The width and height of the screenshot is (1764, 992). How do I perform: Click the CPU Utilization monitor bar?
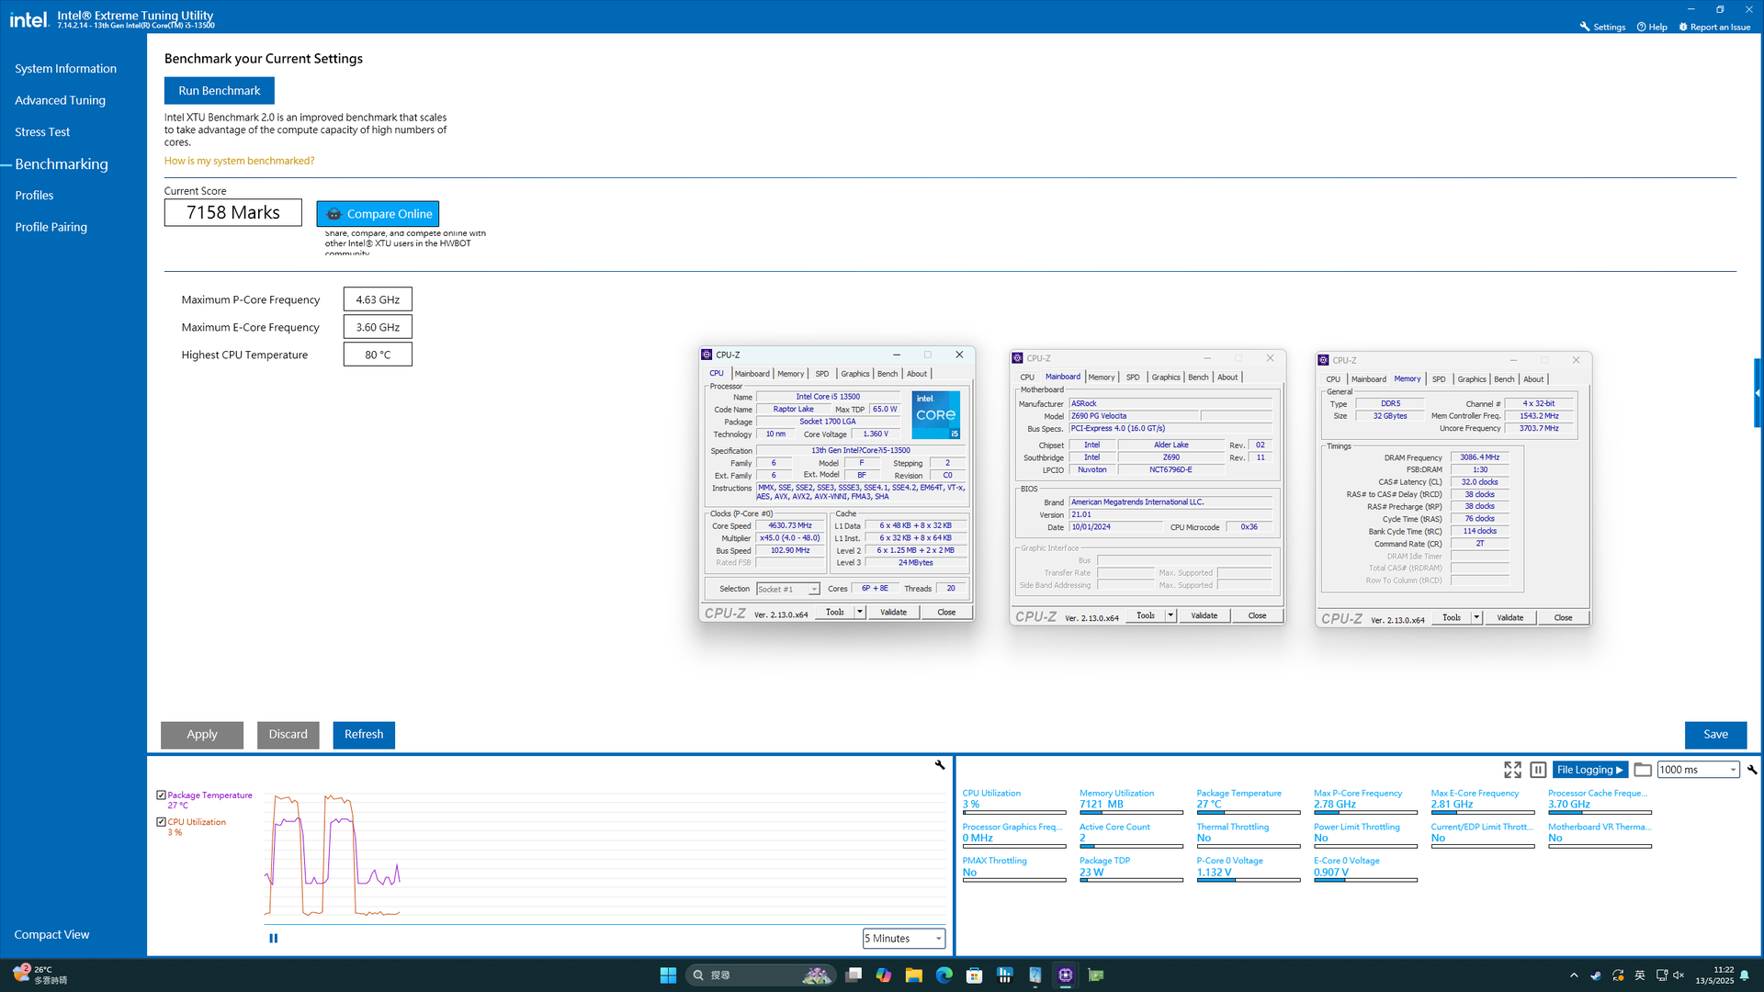[x=1014, y=812]
